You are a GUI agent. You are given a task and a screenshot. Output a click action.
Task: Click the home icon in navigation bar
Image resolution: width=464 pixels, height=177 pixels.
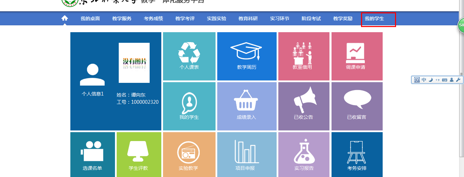click(65, 18)
